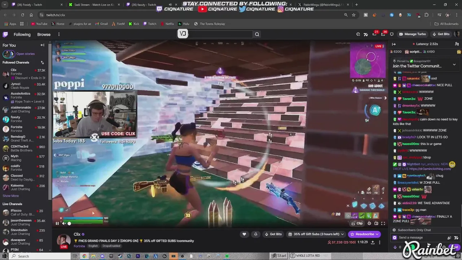462x260 pixels.
Task: Go to browser home page
Action: (x=31, y=15)
